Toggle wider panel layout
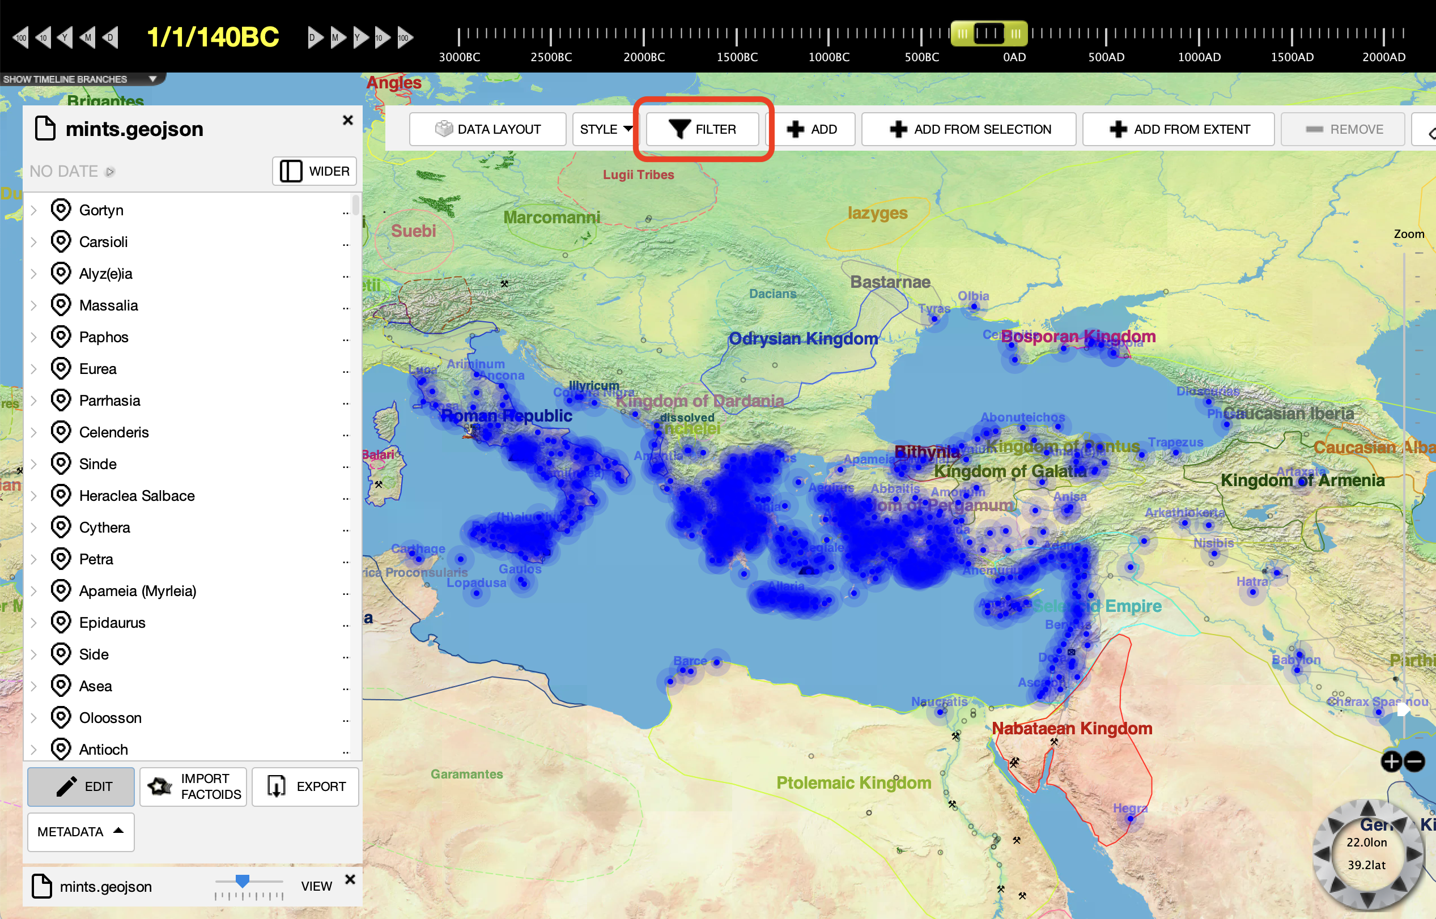Image resolution: width=1436 pixels, height=919 pixels. pyautogui.click(x=315, y=171)
